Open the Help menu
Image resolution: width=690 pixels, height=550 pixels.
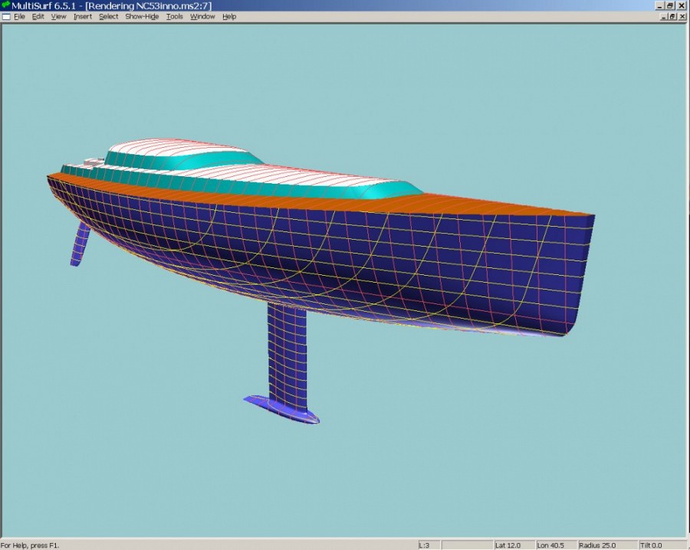point(229,16)
